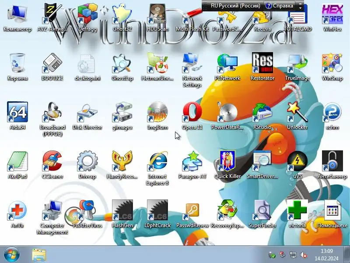
Task: Launch Unlocker shortcut
Action: coord(297,116)
